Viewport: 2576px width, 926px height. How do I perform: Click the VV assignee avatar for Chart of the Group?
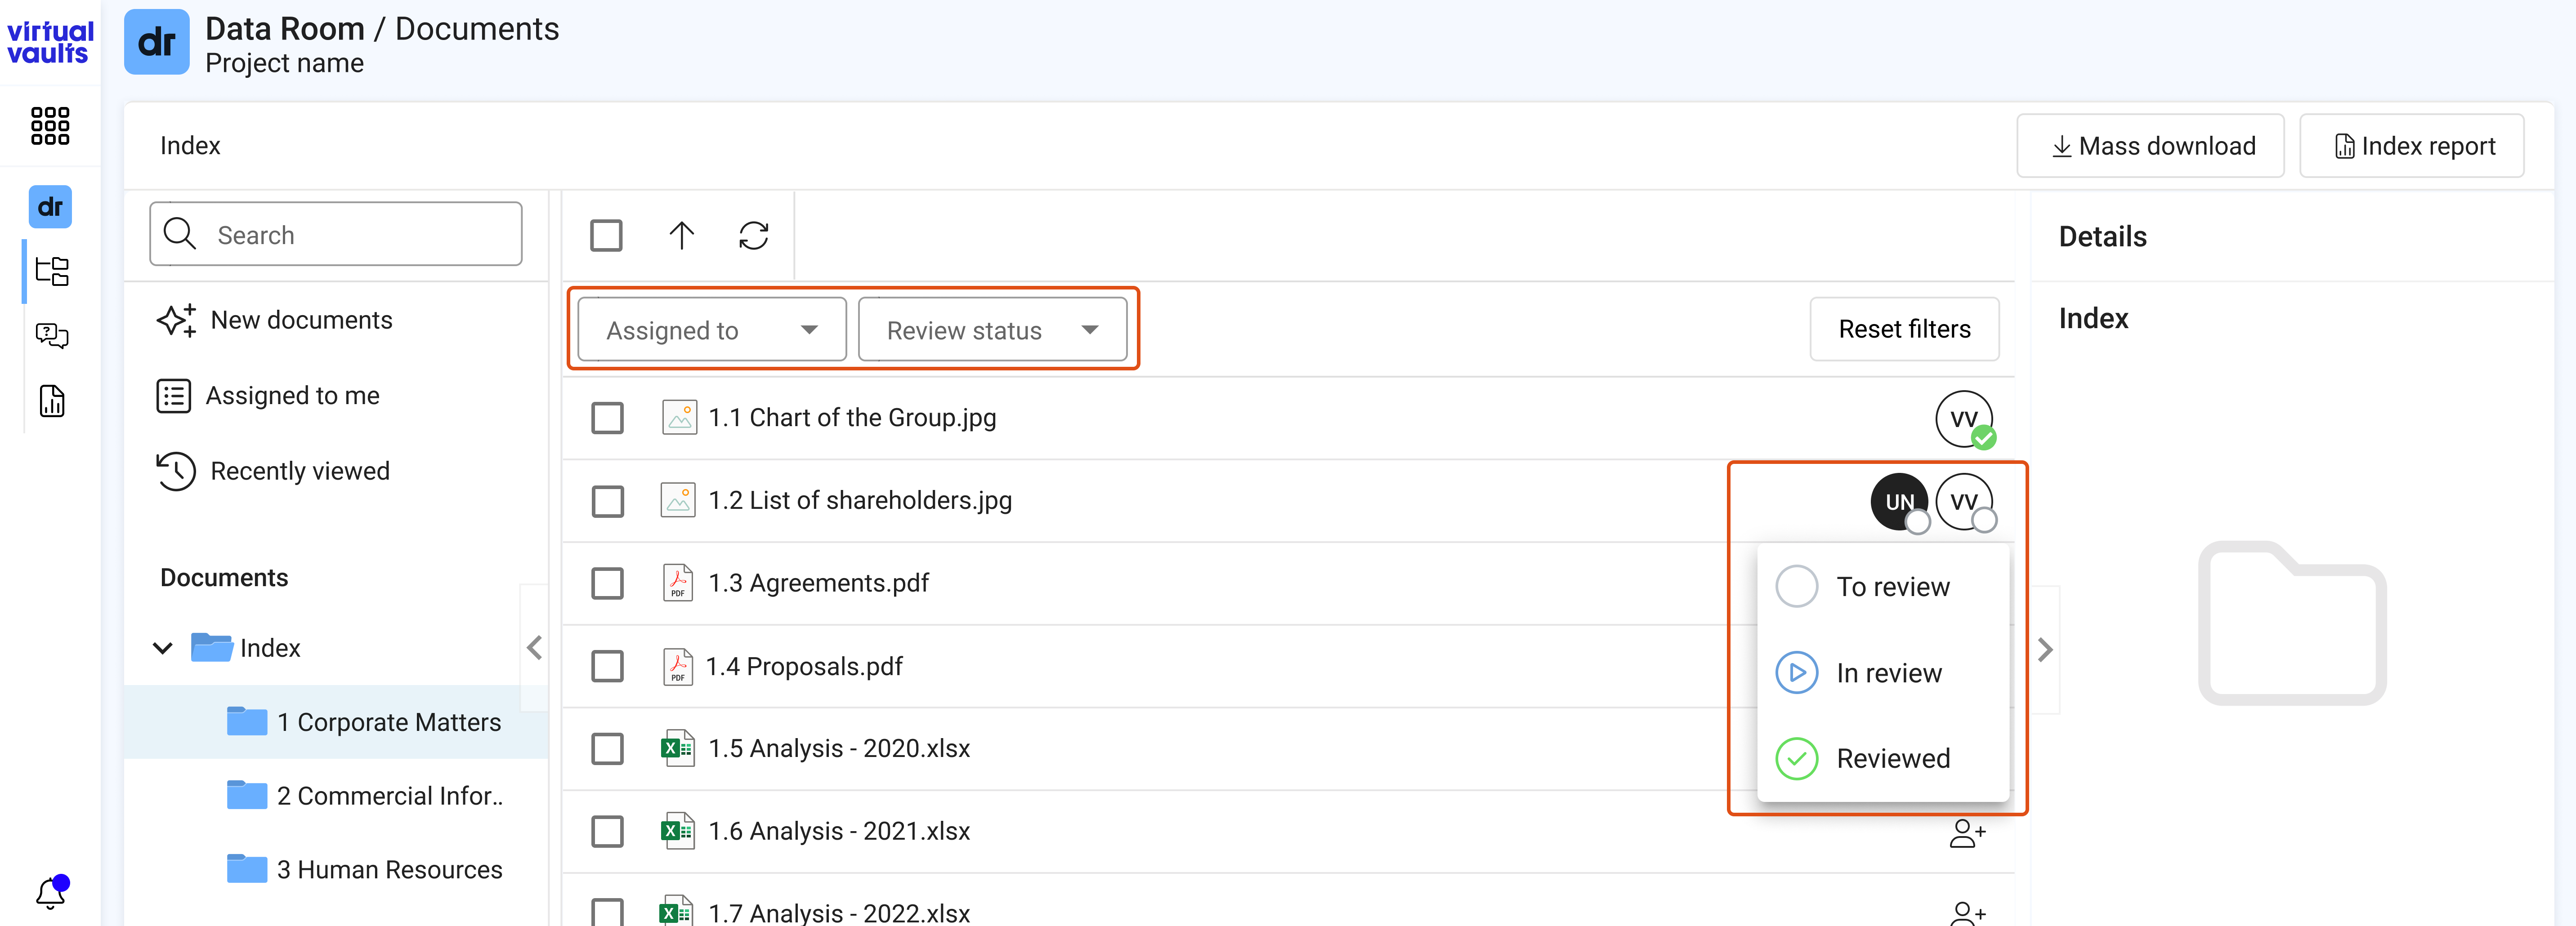(x=1964, y=419)
